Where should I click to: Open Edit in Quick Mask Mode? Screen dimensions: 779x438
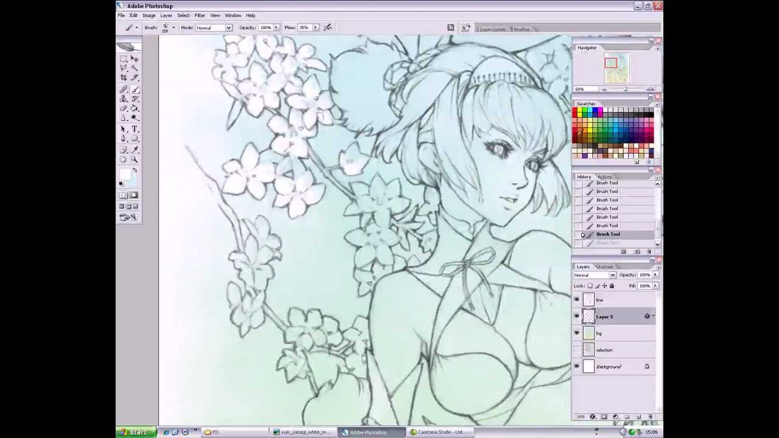pos(133,195)
